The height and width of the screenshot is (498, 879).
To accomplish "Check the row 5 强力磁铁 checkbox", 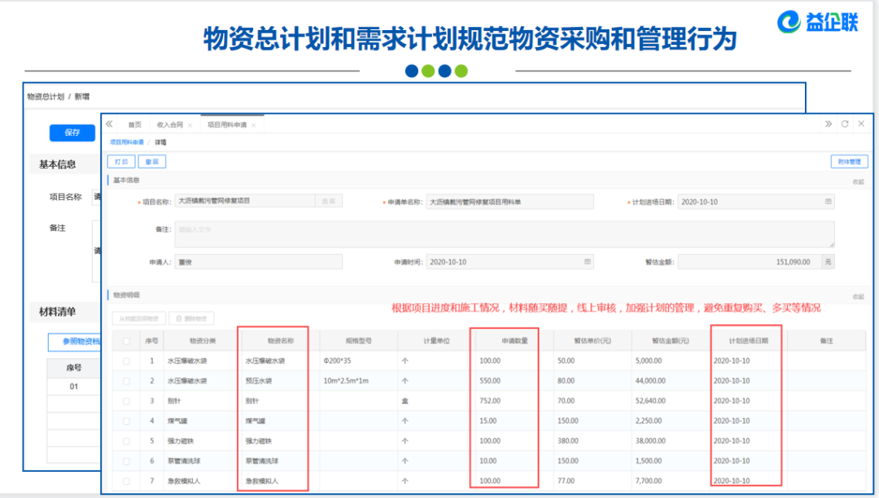I will tap(126, 441).
